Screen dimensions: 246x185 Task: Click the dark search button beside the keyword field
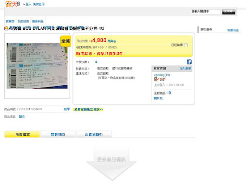pos(229,12)
